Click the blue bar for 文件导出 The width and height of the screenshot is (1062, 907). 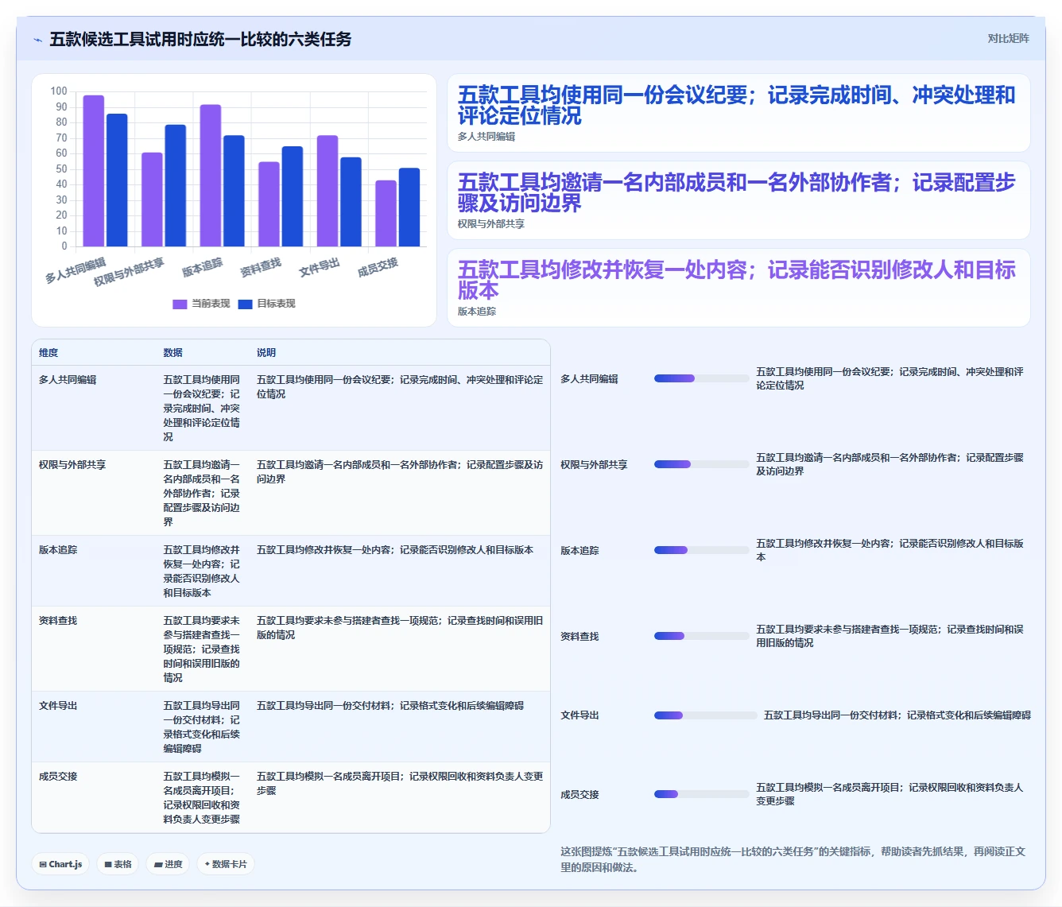(351, 202)
